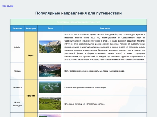Open the Alps mountain lake photo
Viewport: 157px width, 117px height.
tap(50, 47)
